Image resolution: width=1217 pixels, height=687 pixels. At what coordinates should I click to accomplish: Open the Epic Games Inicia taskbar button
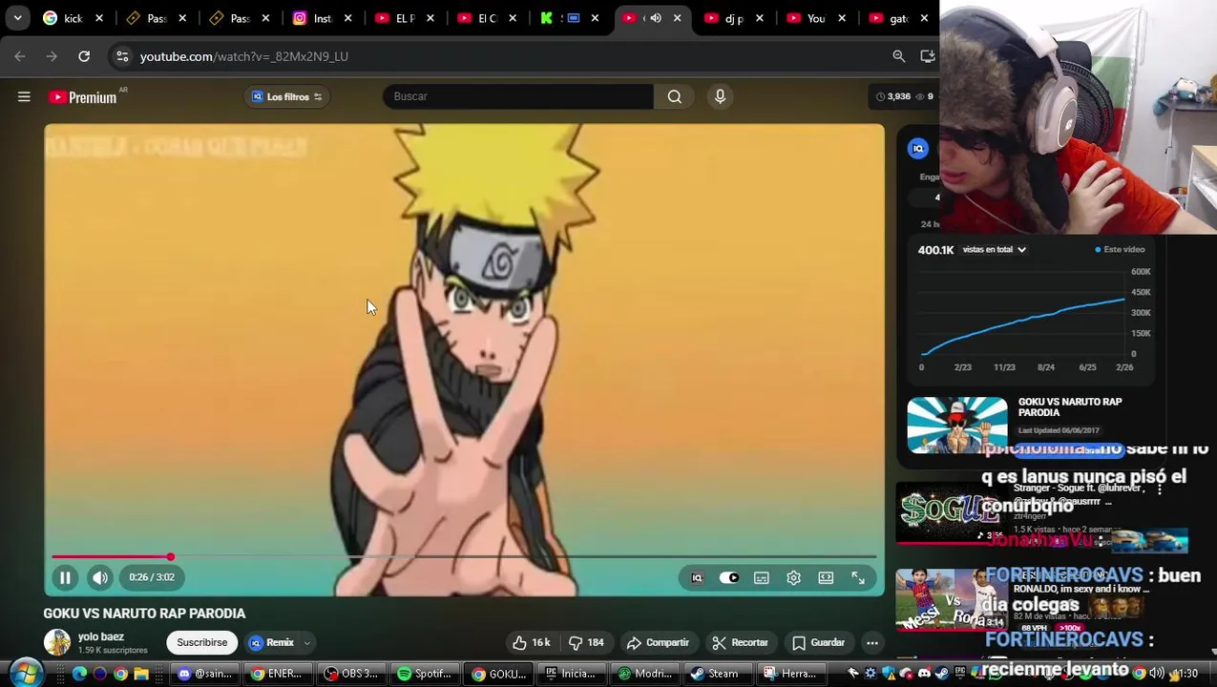click(x=571, y=674)
